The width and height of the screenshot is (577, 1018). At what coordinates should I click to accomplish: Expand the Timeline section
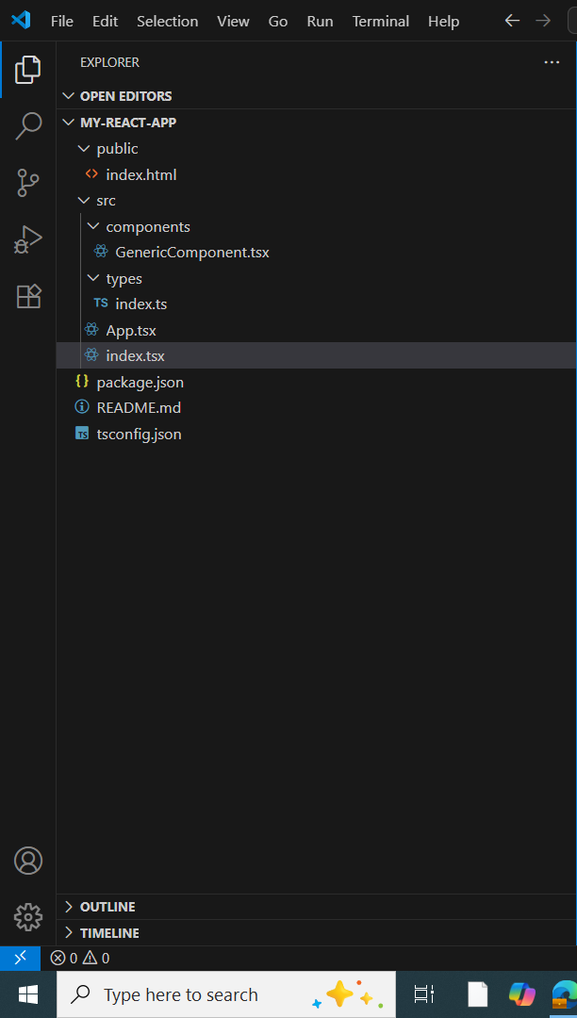pyautogui.click(x=108, y=933)
